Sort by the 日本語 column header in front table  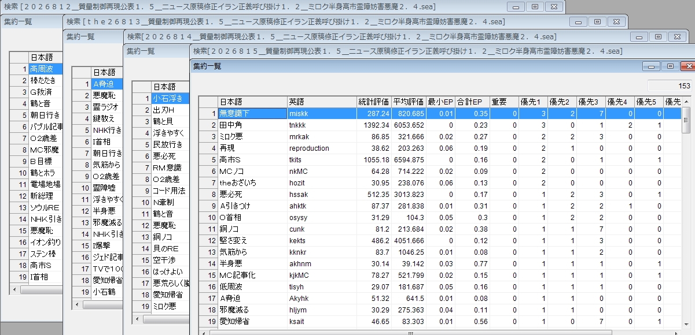(252, 102)
